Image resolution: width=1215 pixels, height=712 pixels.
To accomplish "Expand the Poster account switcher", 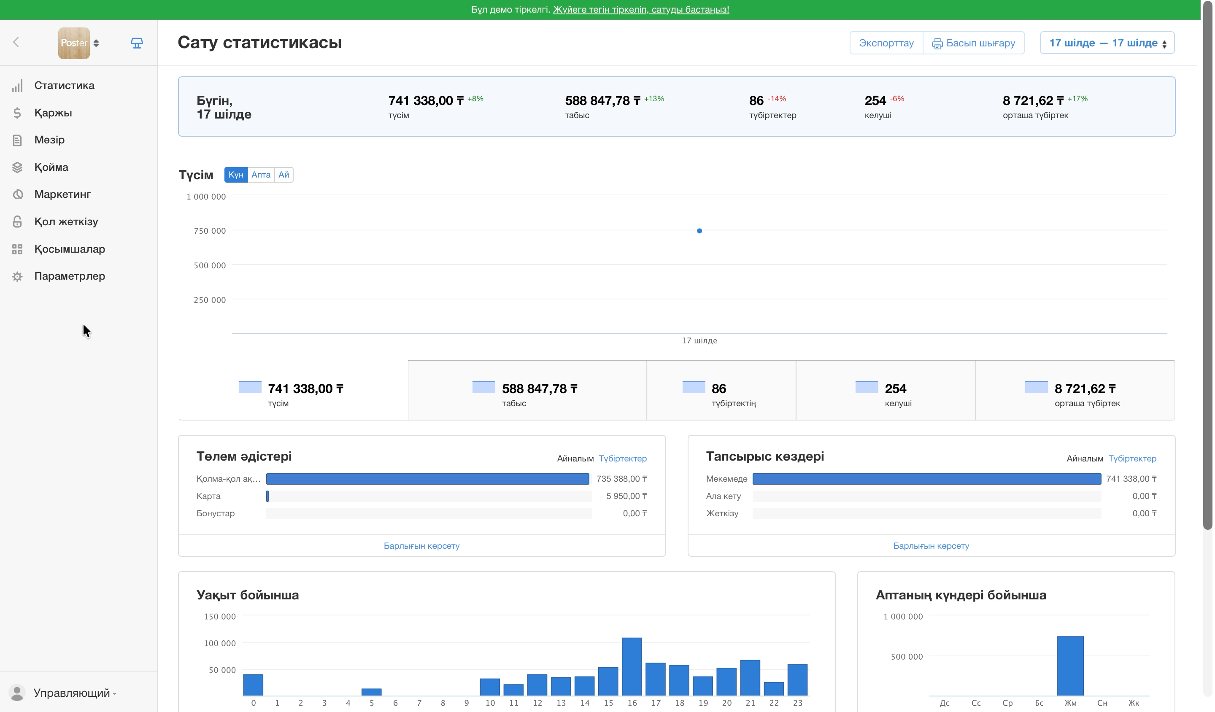I will (x=78, y=43).
